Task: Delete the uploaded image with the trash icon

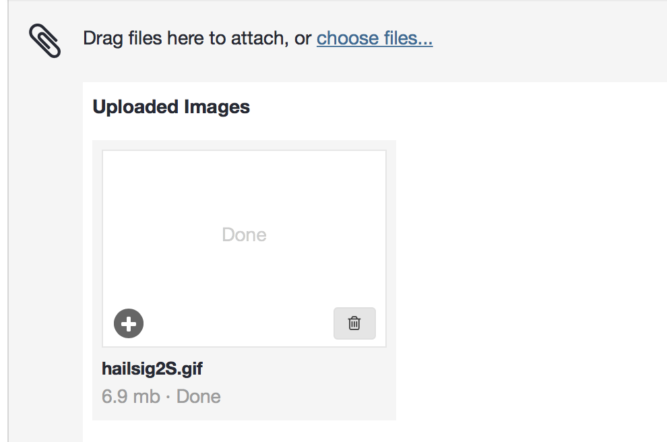Action: coord(354,323)
